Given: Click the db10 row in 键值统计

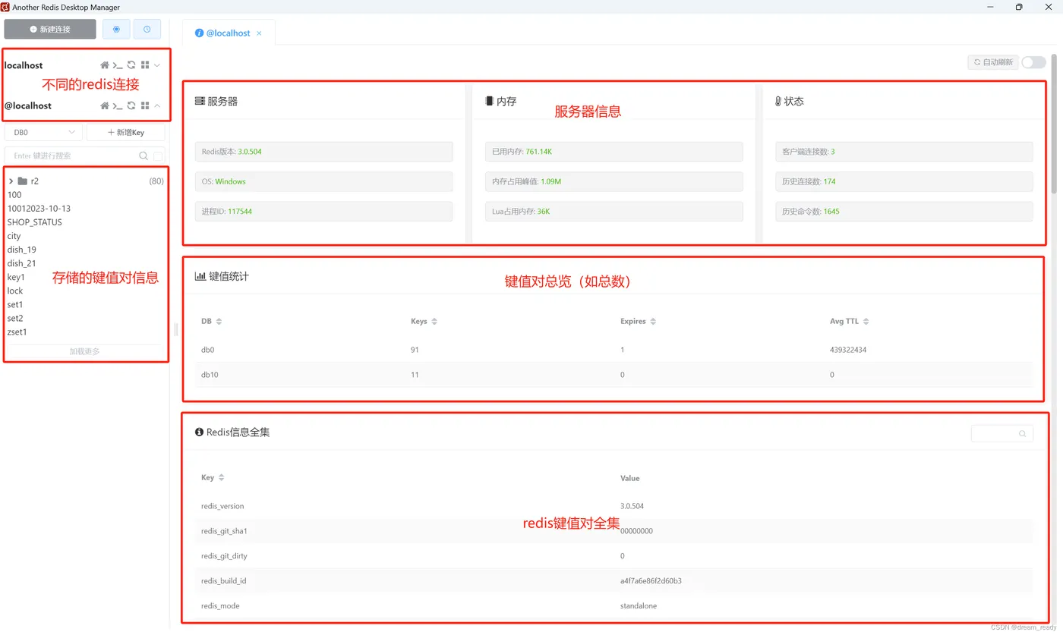Looking at the screenshot, I should [614, 375].
